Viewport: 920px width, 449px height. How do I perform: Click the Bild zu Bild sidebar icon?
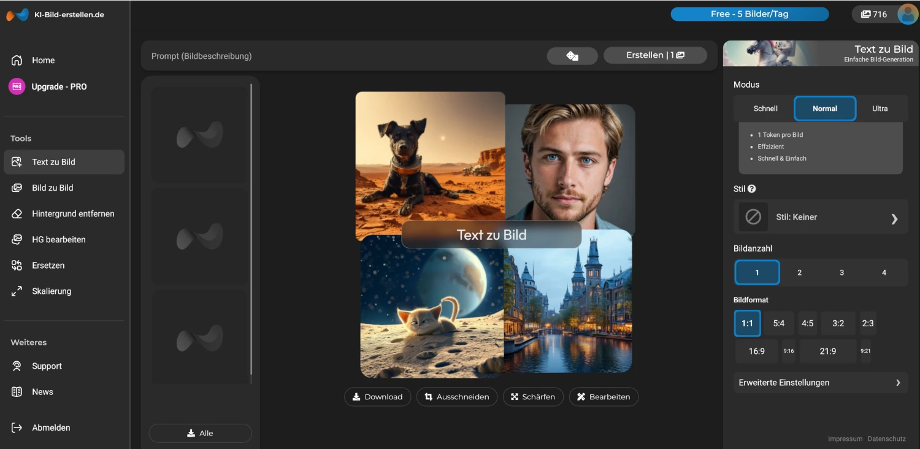pos(17,188)
